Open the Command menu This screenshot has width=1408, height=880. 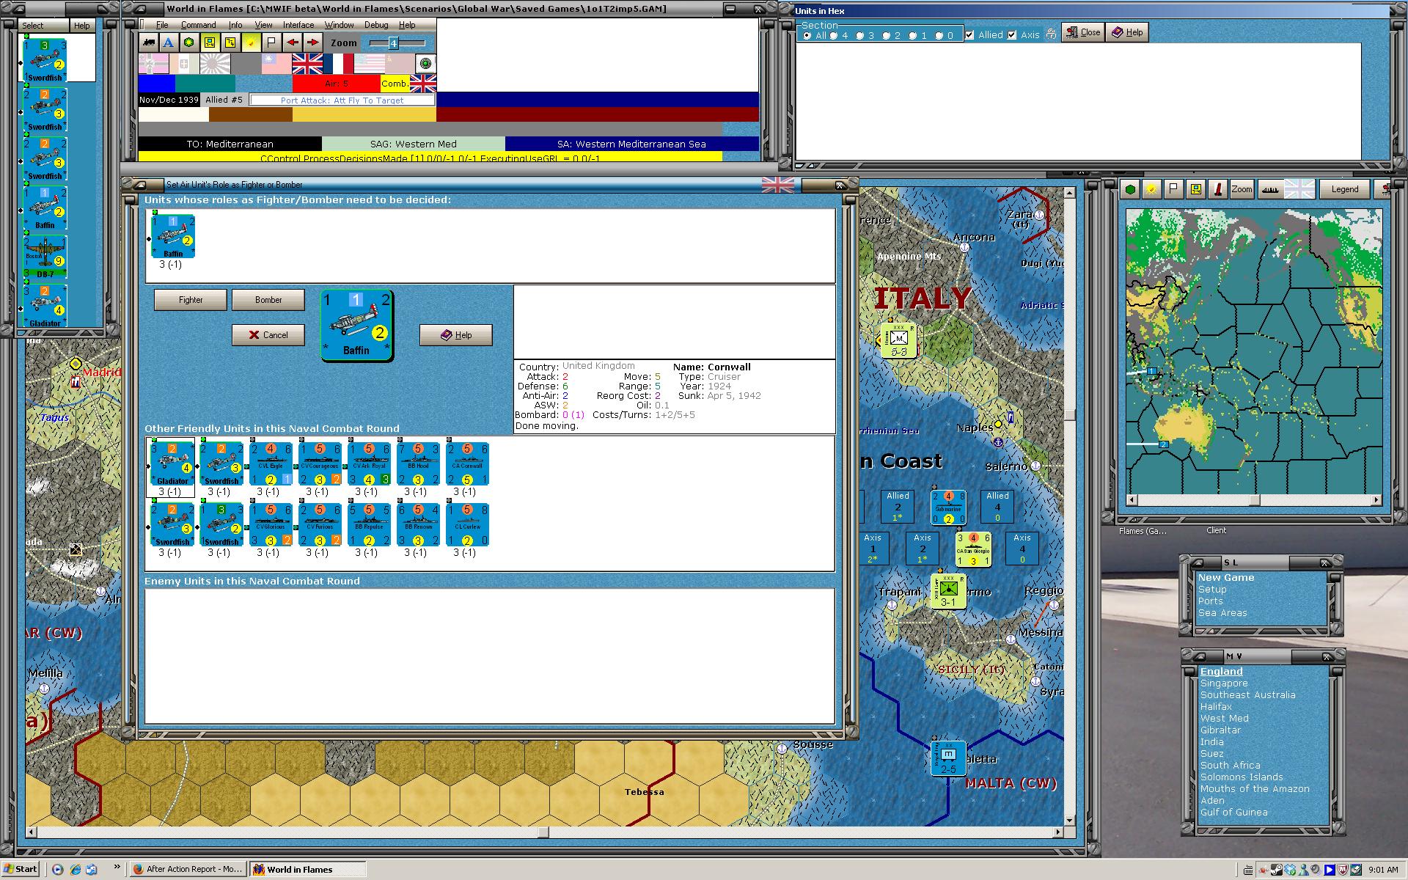[198, 25]
